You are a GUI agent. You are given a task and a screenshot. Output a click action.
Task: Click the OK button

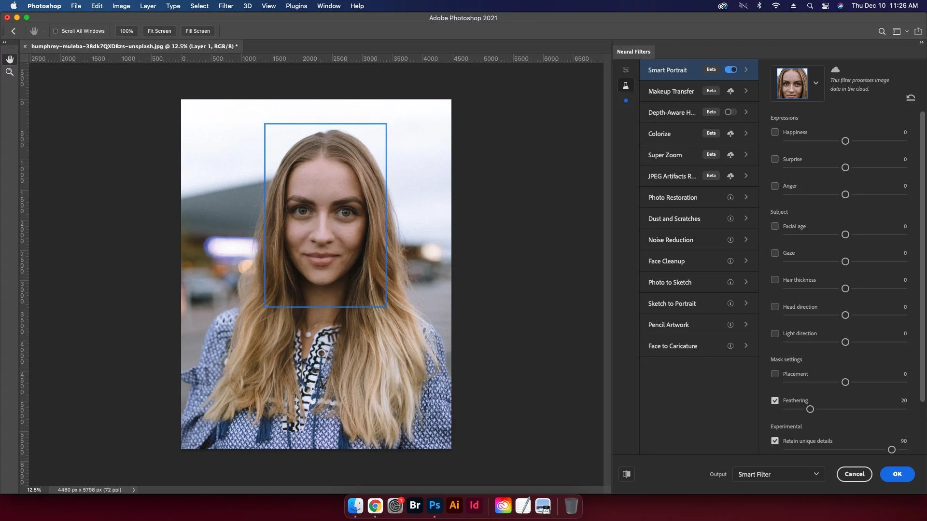click(897, 474)
